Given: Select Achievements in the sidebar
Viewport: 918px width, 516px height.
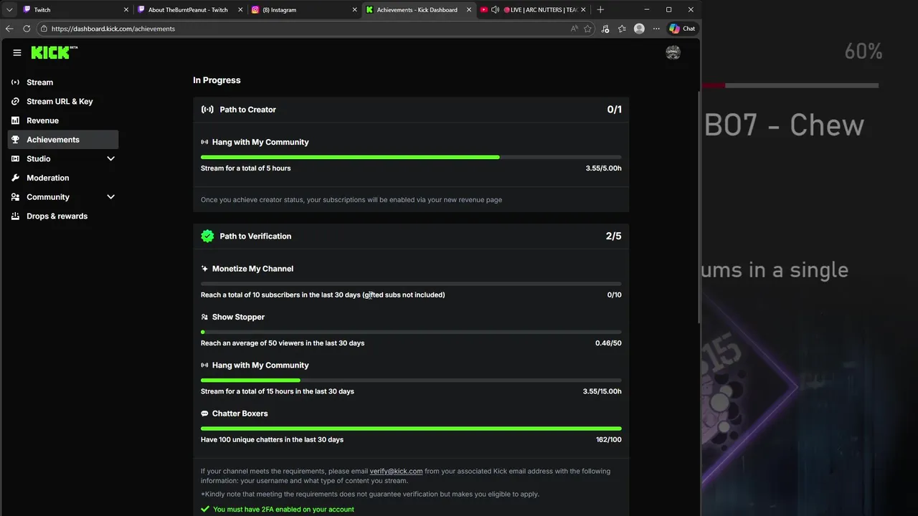Looking at the screenshot, I should (x=63, y=140).
